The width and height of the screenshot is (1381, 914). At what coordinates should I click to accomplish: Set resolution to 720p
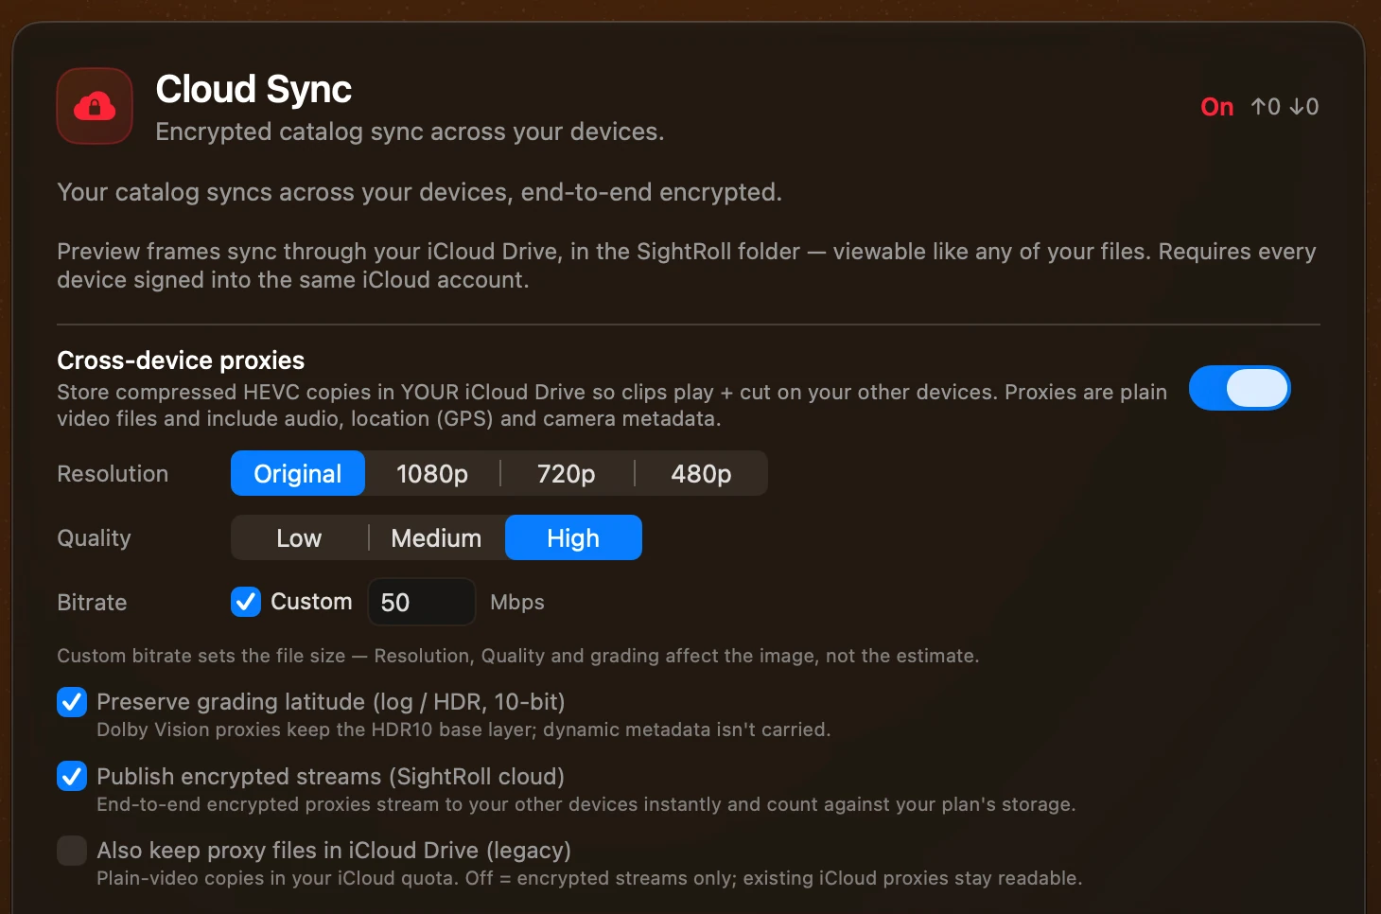tap(567, 473)
